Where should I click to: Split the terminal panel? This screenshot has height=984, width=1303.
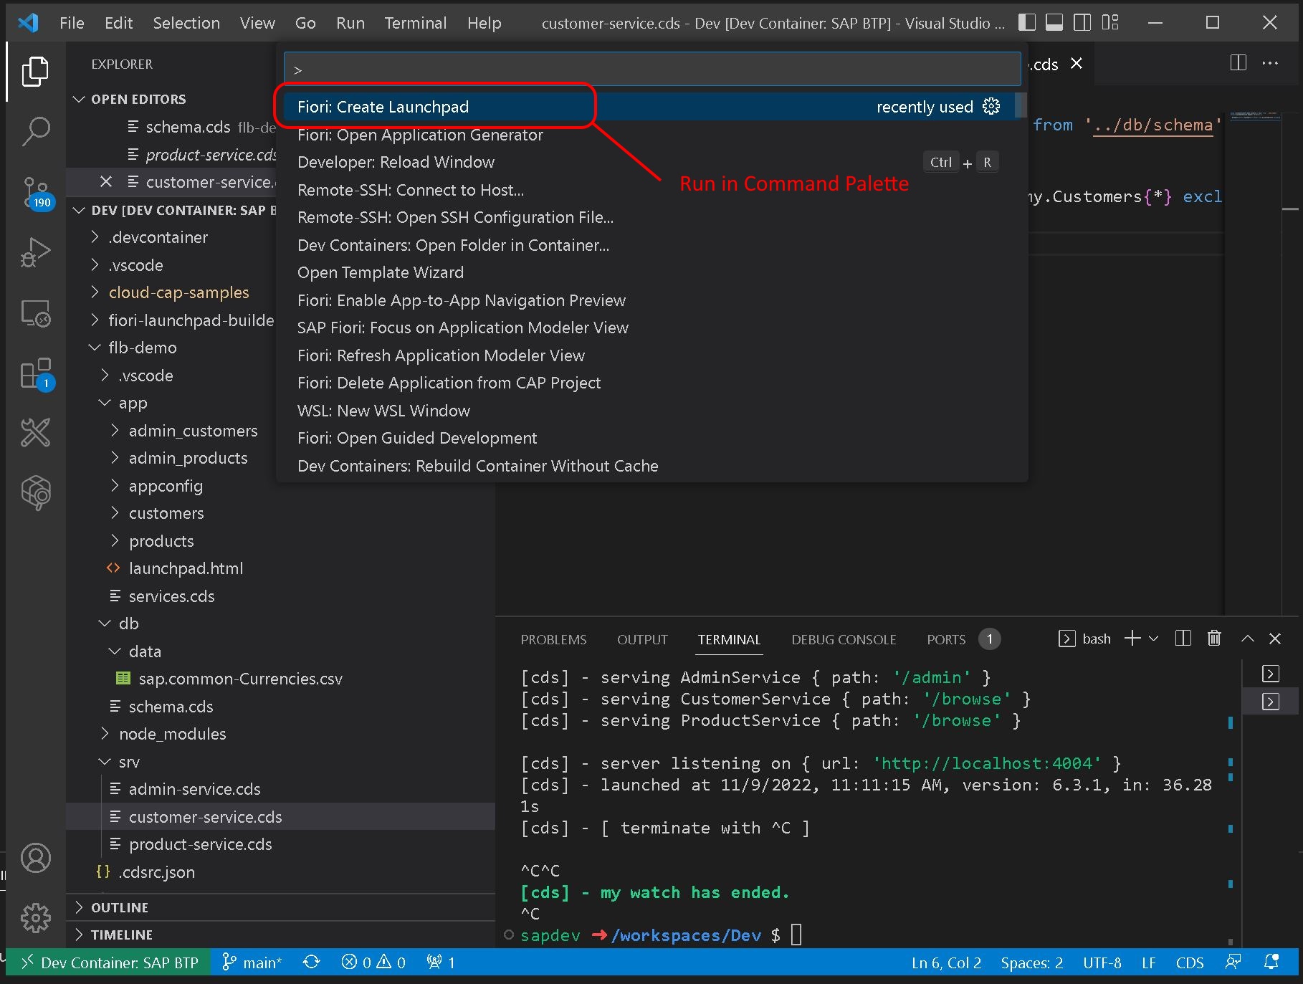(1183, 639)
